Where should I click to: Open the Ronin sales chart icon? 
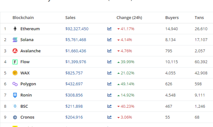[109, 95]
